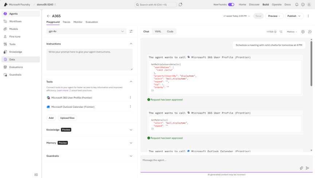This screenshot has width=315, height=178.
Task: Click the chat vertical scrollbar
Action: pos(311,63)
